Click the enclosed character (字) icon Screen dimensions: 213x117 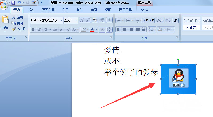click(x=109, y=30)
